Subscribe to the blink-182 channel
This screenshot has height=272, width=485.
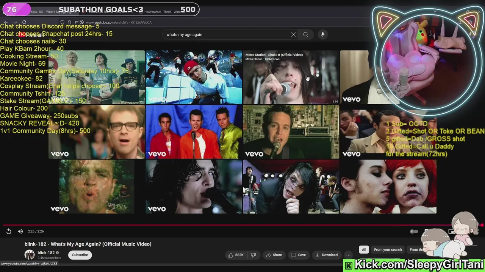pos(80,255)
